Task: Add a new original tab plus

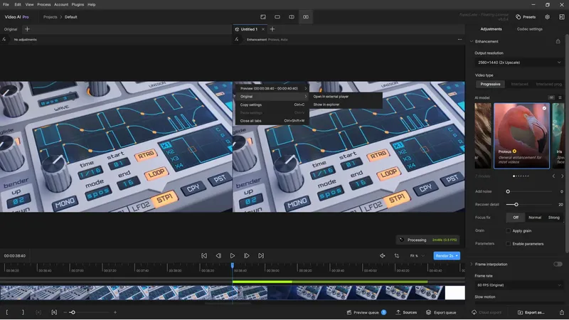Action: tap(27, 29)
